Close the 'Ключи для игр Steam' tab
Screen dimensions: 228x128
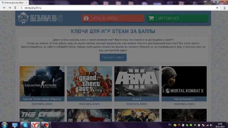[x=26, y=2]
